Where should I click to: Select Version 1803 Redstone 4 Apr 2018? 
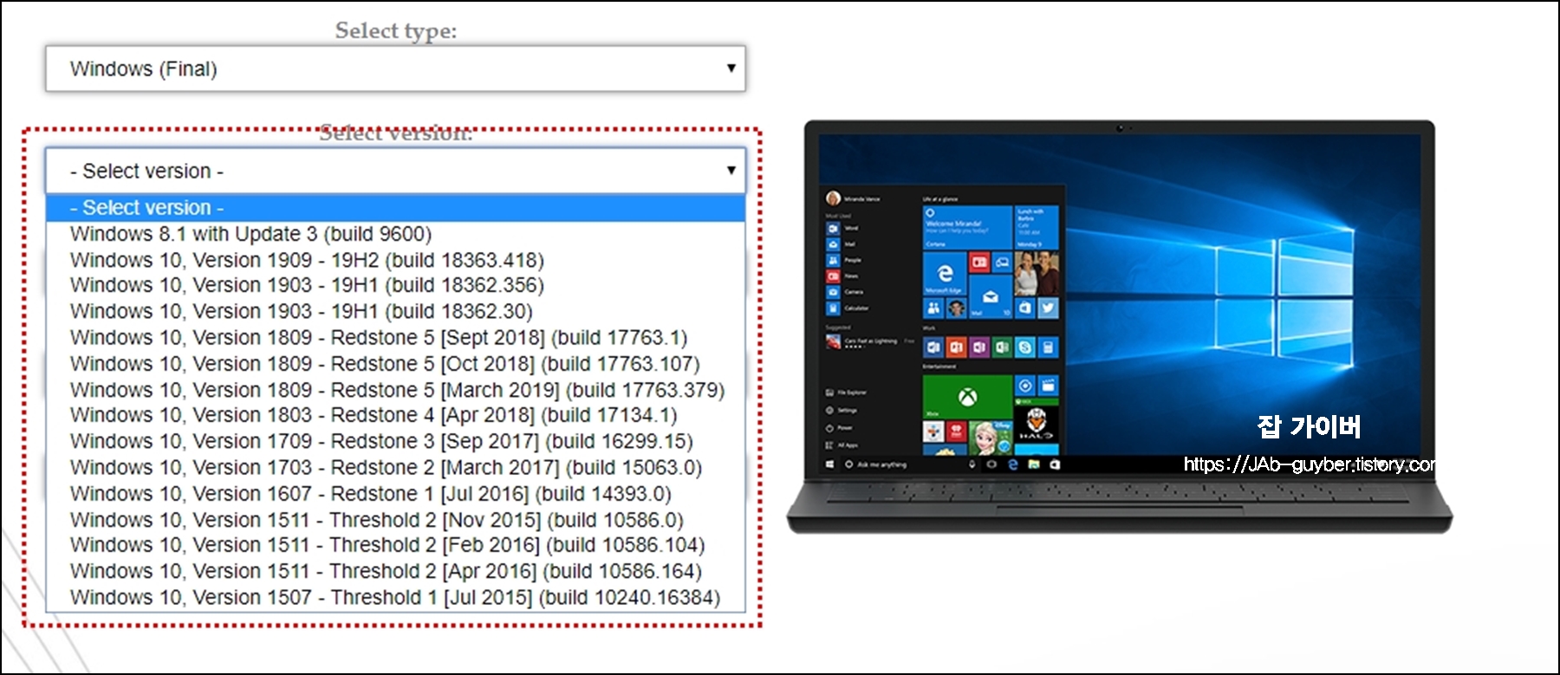tap(395, 415)
